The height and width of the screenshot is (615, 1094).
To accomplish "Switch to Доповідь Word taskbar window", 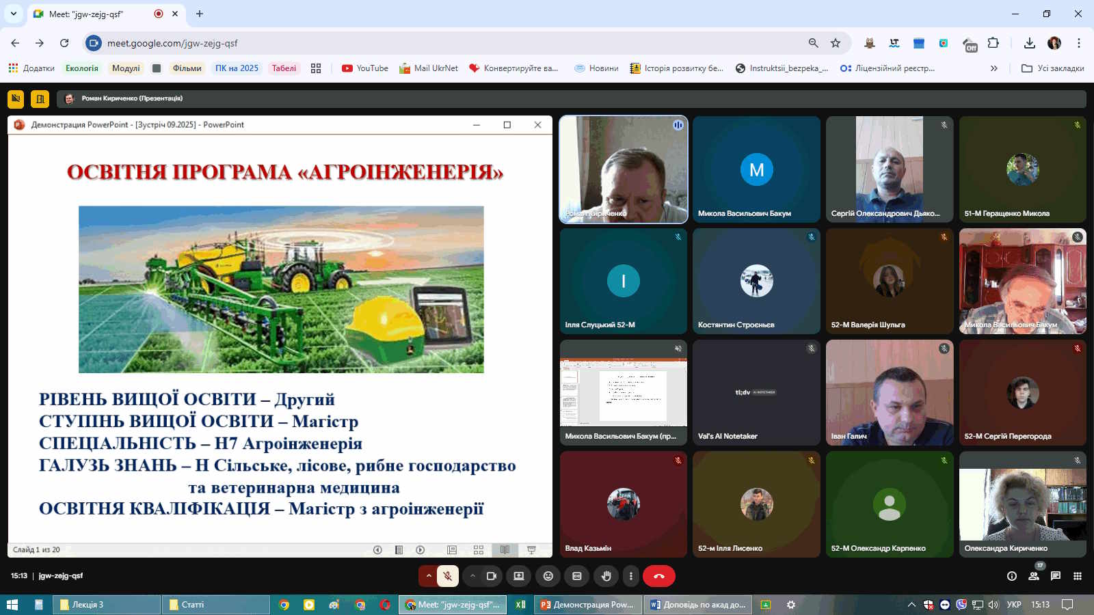I will [697, 605].
